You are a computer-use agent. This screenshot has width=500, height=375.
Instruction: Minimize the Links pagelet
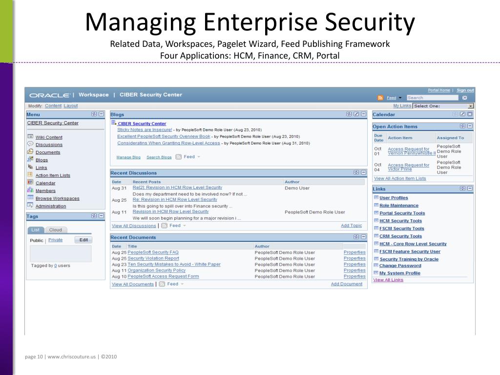coord(470,188)
